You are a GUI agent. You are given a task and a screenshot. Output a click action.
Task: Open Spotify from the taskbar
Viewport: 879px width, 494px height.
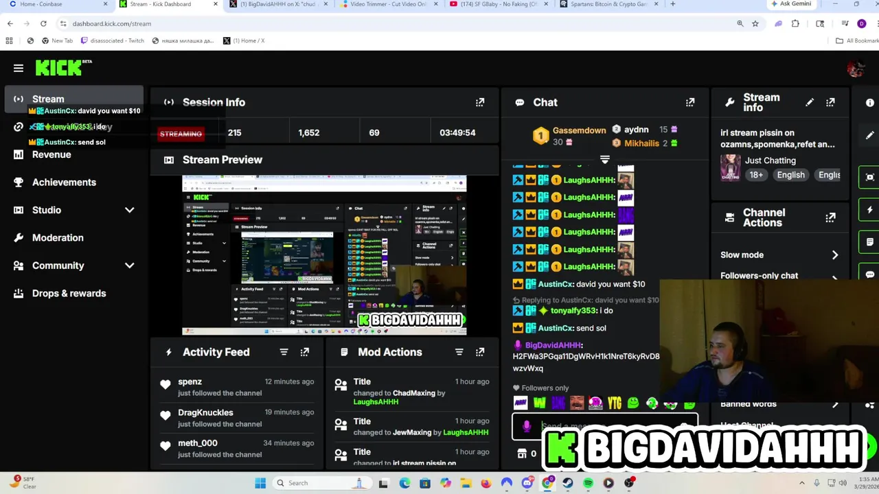point(588,483)
